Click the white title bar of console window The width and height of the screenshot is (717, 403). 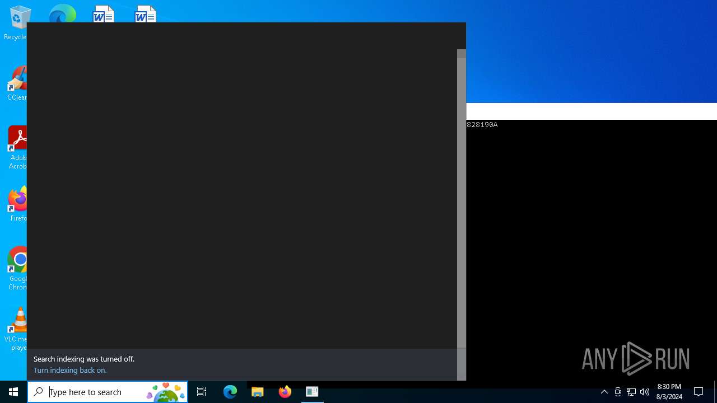click(592, 111)
